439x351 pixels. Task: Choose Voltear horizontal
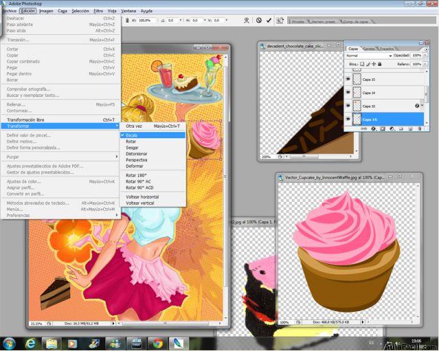[153, 196]
